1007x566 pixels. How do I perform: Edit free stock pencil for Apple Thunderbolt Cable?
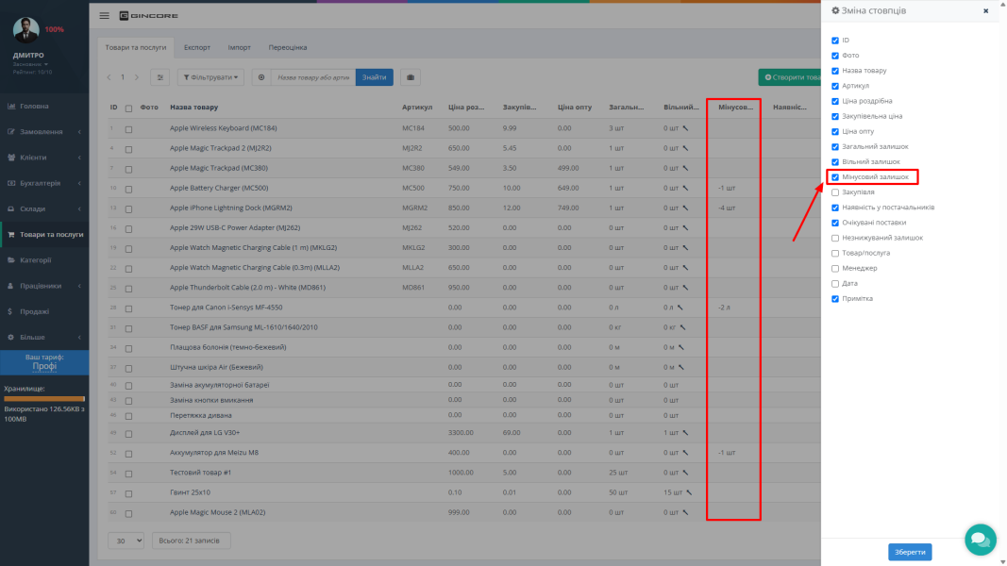click(x=686, y=288)
